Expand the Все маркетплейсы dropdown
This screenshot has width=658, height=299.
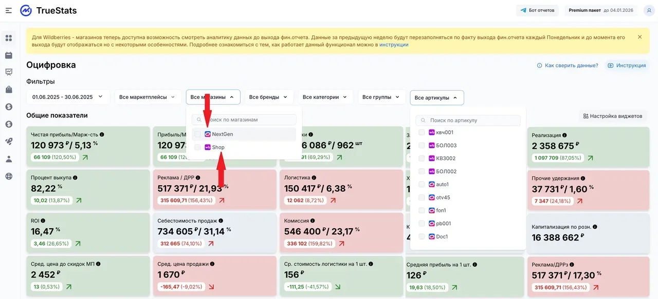(148, 97)
